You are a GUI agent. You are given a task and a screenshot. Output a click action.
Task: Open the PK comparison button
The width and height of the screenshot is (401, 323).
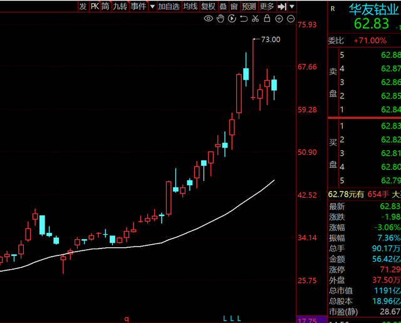95,6
